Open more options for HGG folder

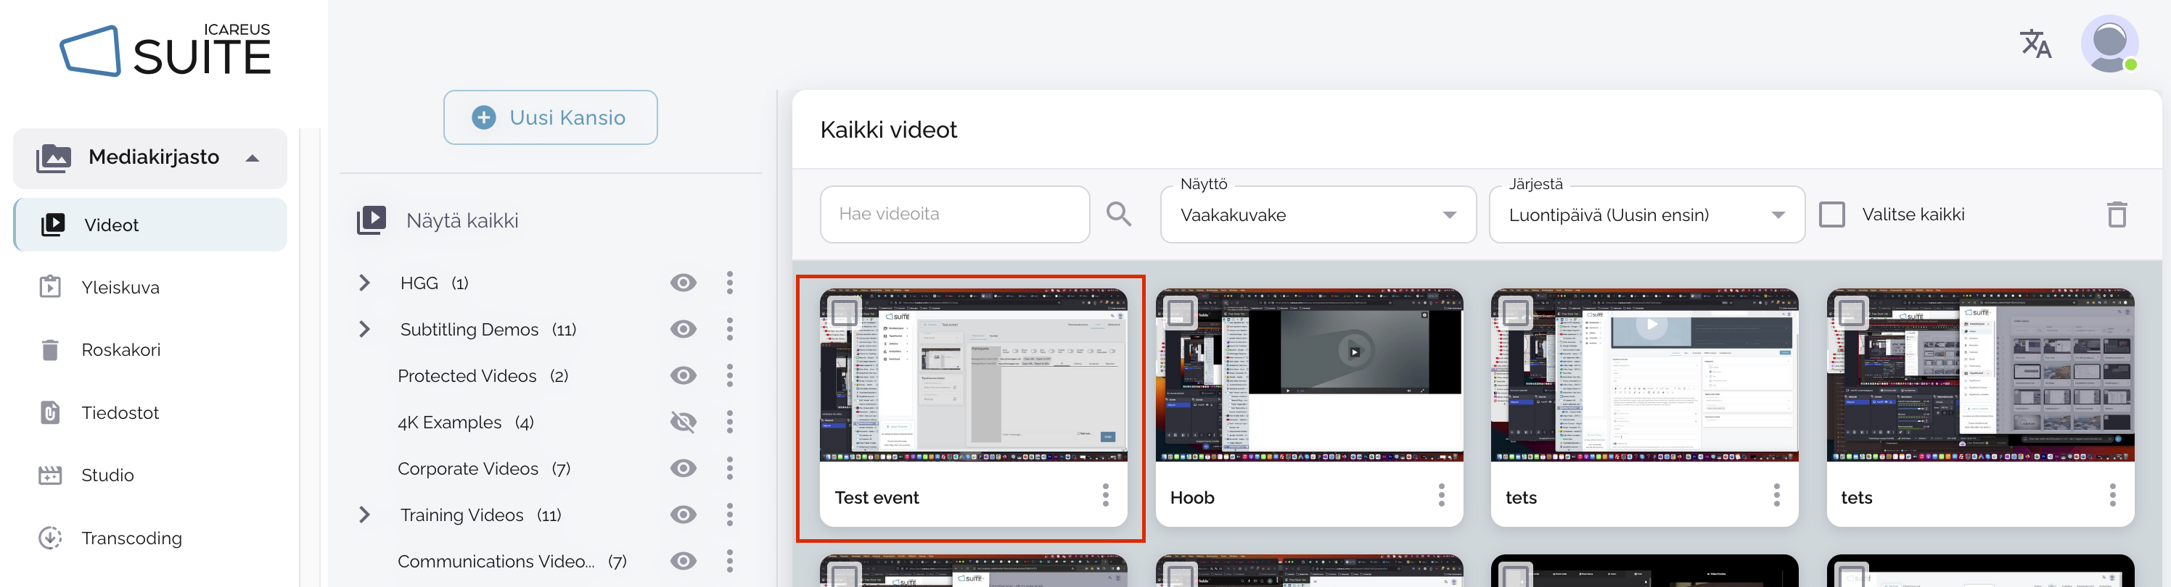pyautogui.click(x=730, y=283)
